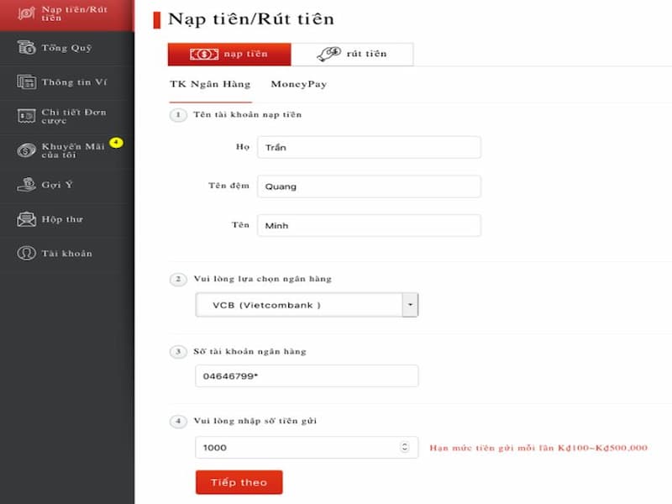Open the VCB Vietcombank bank dropdown

pyautogui.click(x=410, y=304)
